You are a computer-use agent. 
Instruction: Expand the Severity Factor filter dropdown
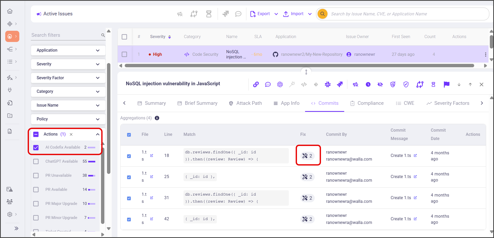click(x=68, y=78)
